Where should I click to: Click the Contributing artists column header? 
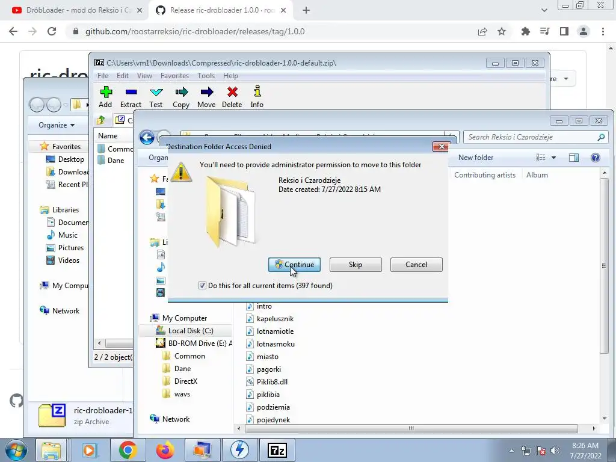coord(485,175)
